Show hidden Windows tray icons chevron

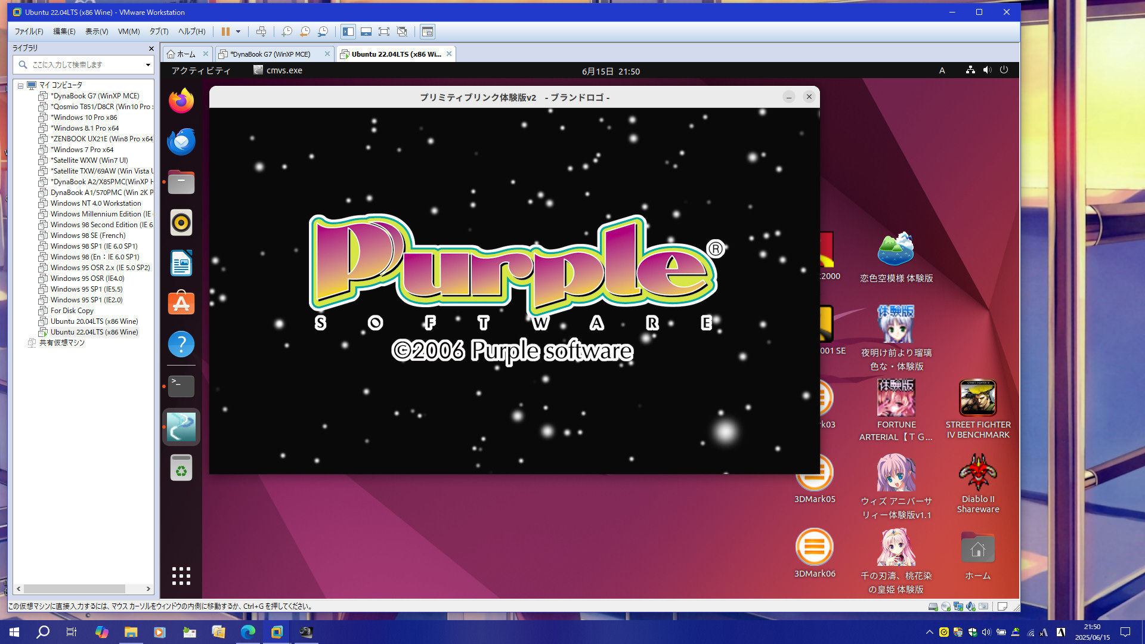(x=929, y=632)
